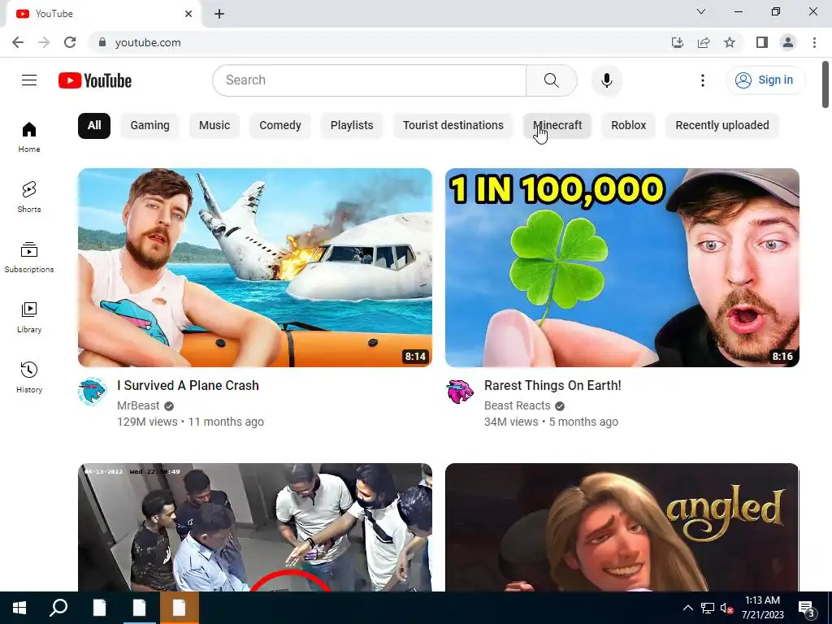Screen dimensions: 832x624
Task: Activate voice search microphone
Action: (606, 80)
